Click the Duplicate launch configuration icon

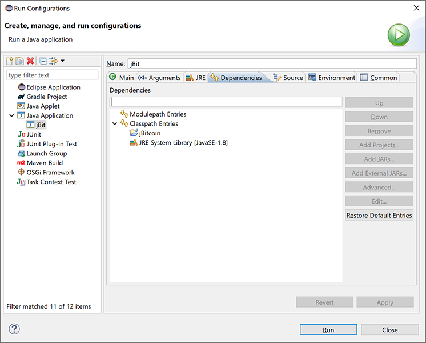click(20, 61)
